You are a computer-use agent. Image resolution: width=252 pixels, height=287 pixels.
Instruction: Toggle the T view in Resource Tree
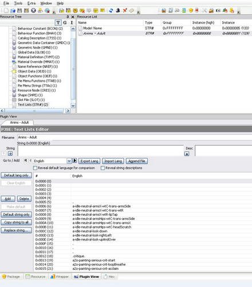tap(58, 23)
